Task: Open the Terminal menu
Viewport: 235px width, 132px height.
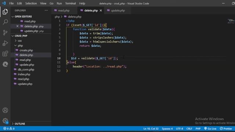Action: (70, 3)
